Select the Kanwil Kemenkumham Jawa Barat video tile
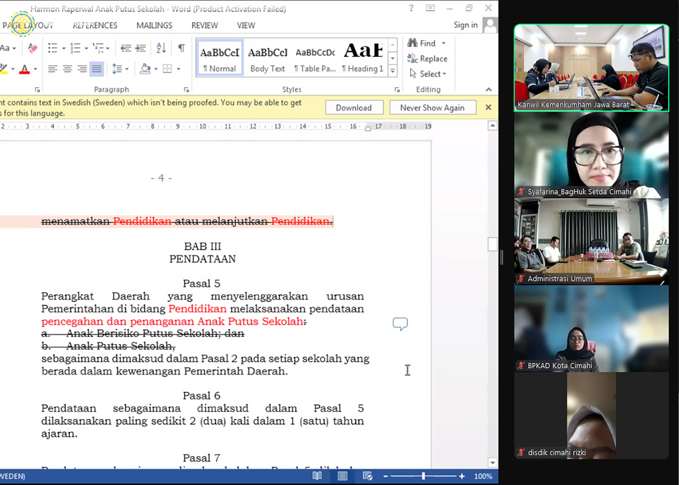679x485 pixels. 591,68
